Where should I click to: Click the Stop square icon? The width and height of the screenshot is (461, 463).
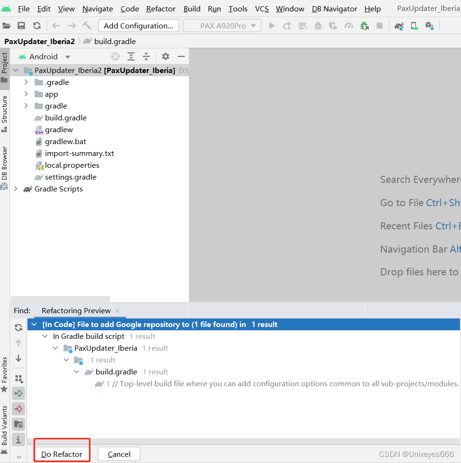coord(380,26)
